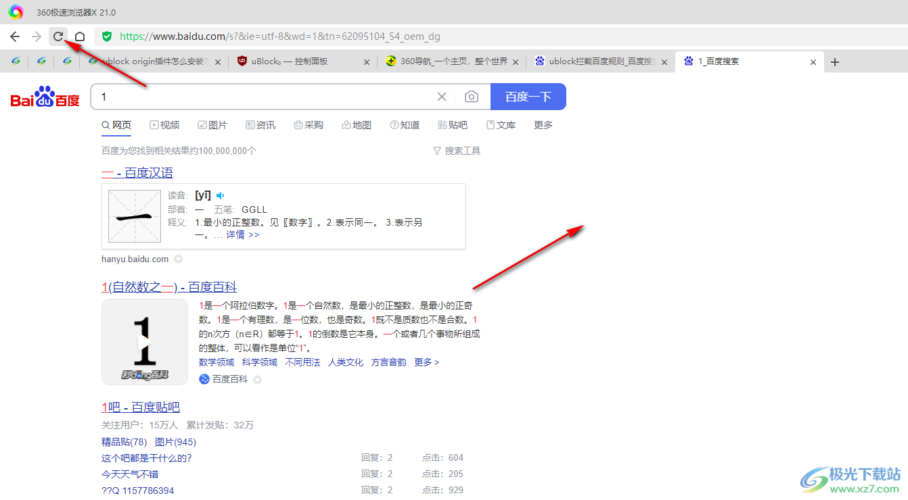Open the 1吧 - 百度贴吧 result
This screenshot has width=908, height=500.
(x=141, y=407)
